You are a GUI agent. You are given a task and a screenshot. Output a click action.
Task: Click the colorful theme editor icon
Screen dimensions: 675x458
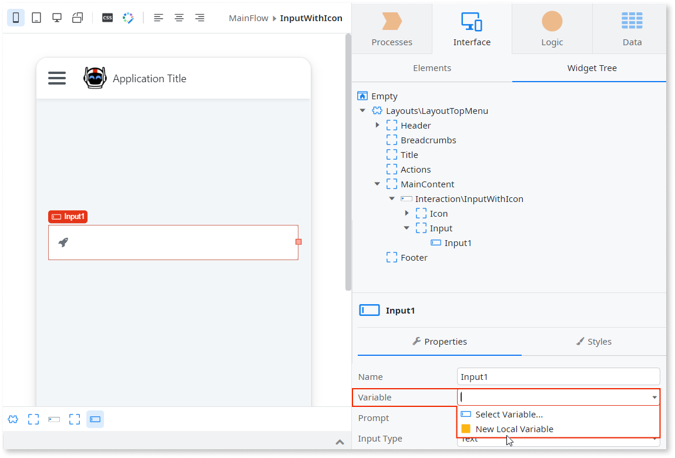(x=128, y=18)
